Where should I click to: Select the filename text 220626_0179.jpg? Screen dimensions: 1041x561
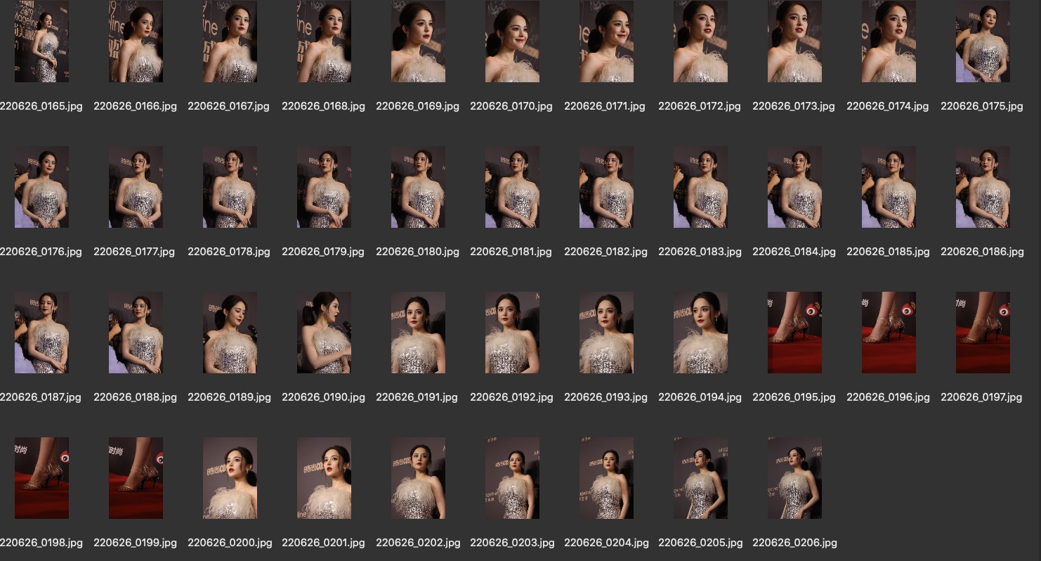[x=323, y=252]
